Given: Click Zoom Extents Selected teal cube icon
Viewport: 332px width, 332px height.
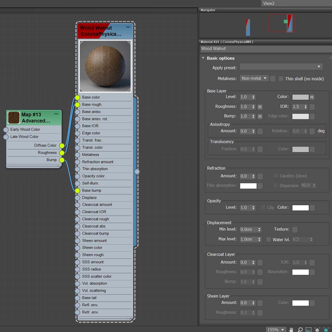Looking at the screenshot, I should 326,330.
